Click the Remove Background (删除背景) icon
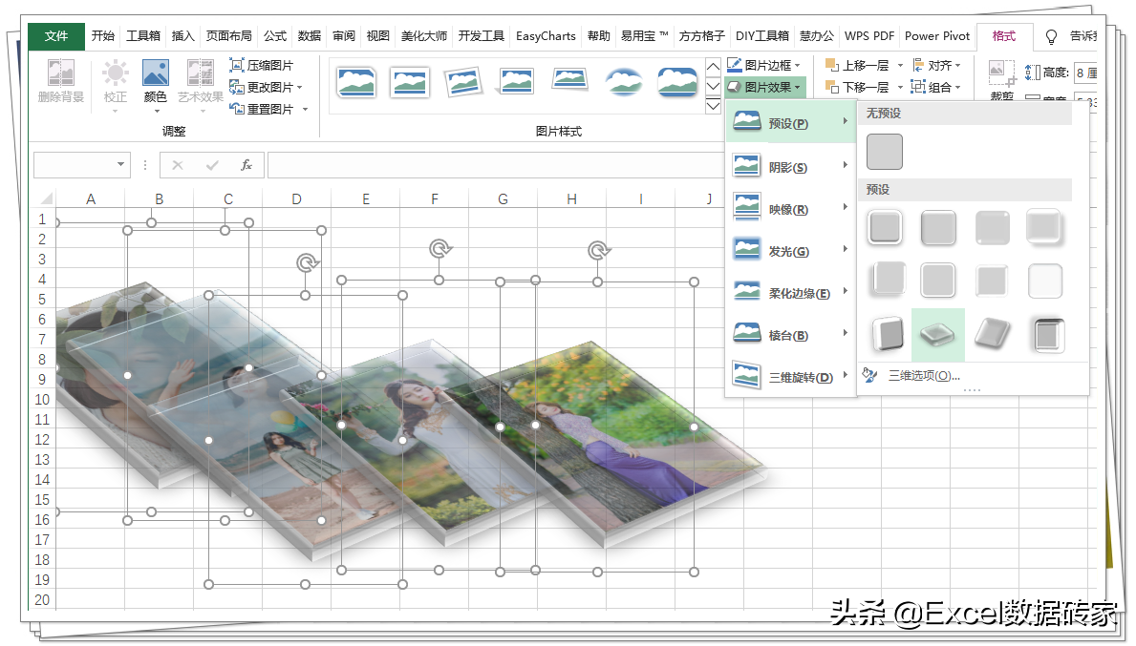The width and height of the screenshot is (1136, 646). (61, 80)
